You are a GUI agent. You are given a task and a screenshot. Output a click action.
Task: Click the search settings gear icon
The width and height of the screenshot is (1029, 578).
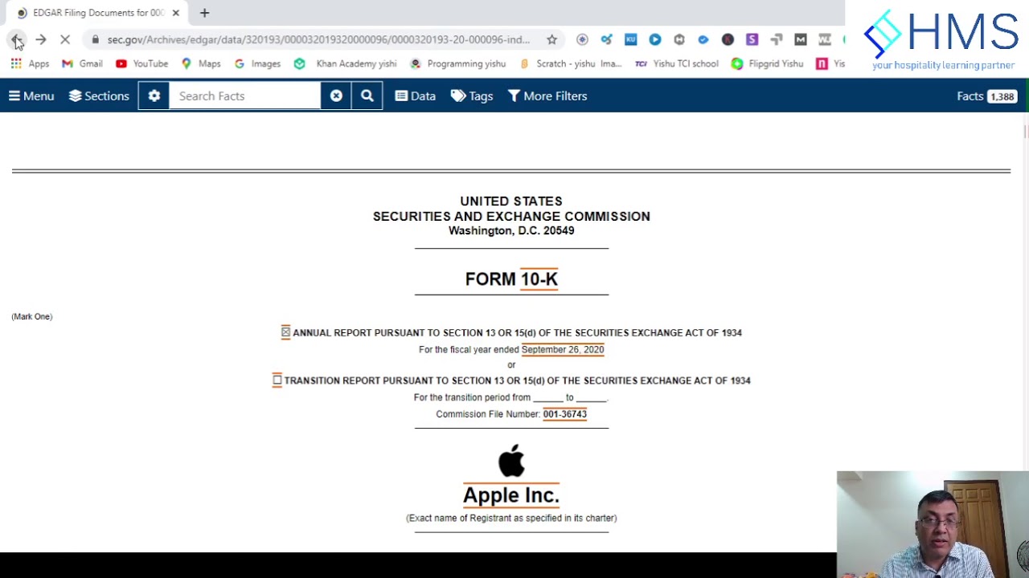pos(154,96)
